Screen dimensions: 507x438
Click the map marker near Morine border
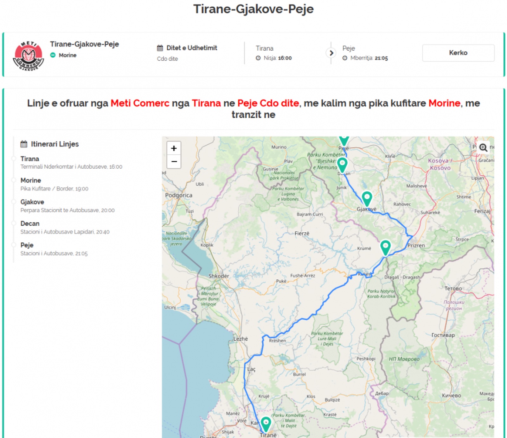[385, 247]
